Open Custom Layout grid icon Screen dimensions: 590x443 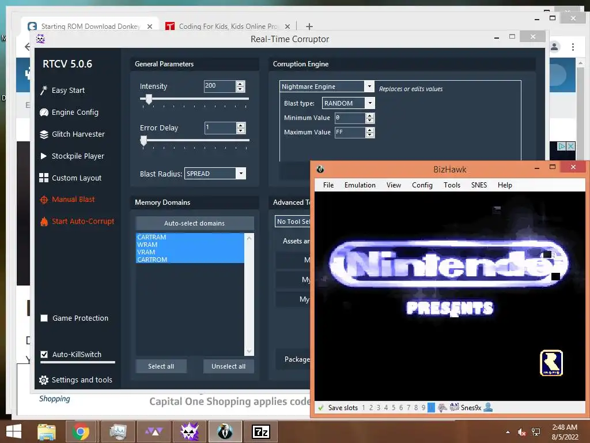click(x=44, y=178)
